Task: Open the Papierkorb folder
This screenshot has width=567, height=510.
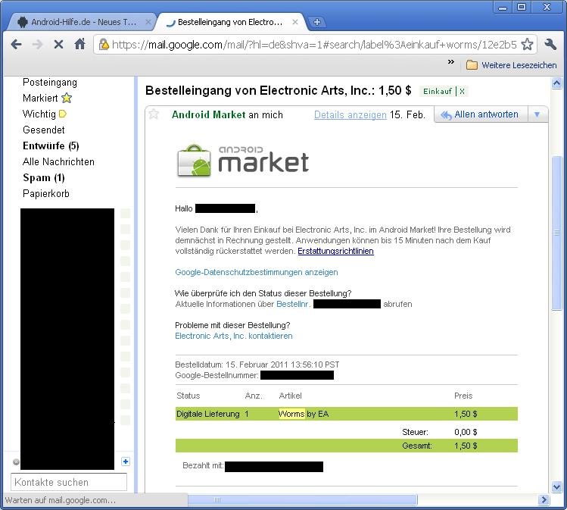Action: pos(45,194)
